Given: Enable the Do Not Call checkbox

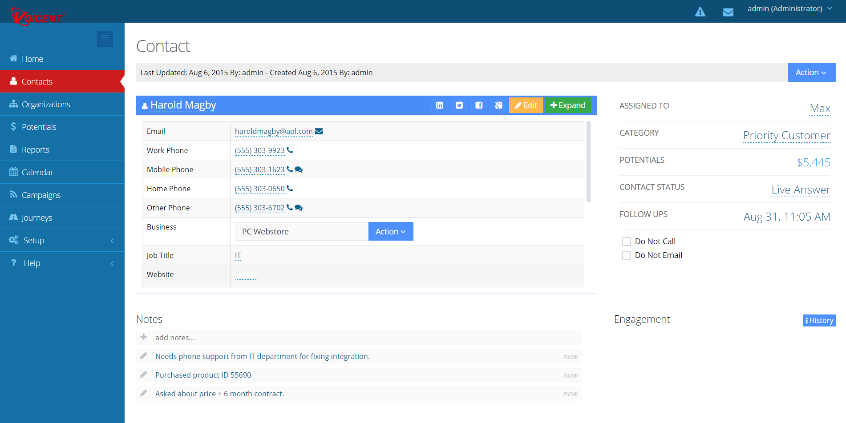Looking at the screenshot, I should [627, 242].
